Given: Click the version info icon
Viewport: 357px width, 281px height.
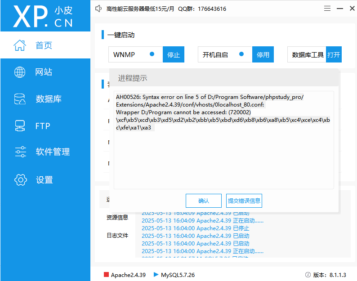Looking at the screenshot, I should (x=308, y=275).
